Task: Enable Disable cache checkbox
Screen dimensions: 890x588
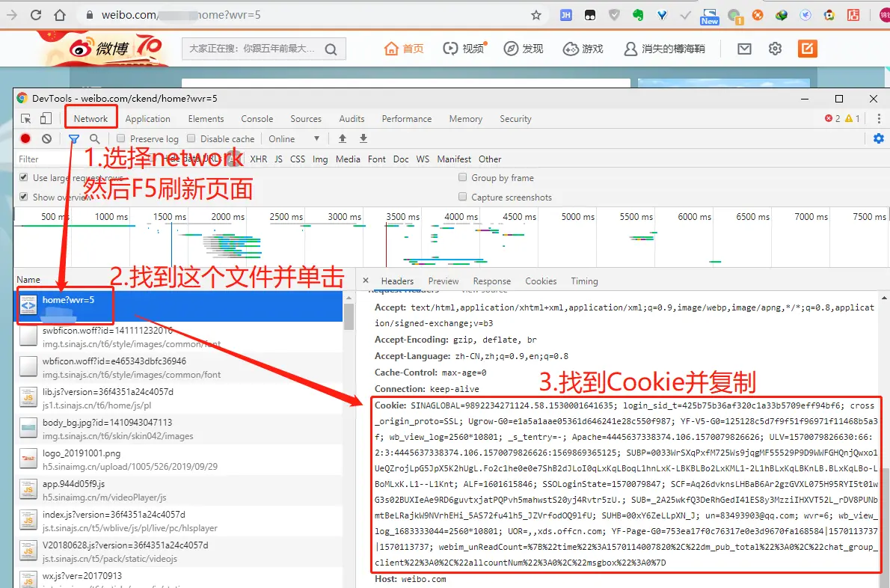Action: (x=191, y=138)
